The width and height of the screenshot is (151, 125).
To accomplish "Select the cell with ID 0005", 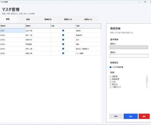I will coord(13,49).
